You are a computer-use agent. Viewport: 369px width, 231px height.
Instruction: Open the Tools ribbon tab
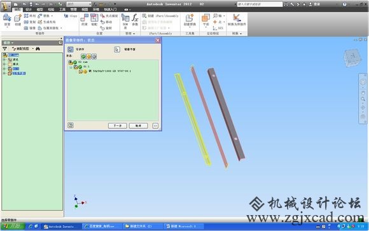[62, 10]
